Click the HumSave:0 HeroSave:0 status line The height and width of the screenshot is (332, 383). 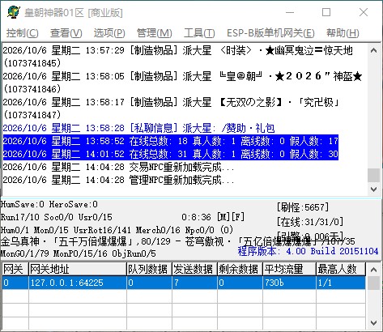(x=49, y=204)
